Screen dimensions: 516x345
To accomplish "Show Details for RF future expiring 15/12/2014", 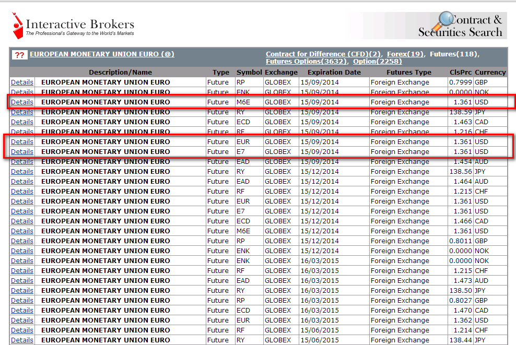I will tap(22, 191).
